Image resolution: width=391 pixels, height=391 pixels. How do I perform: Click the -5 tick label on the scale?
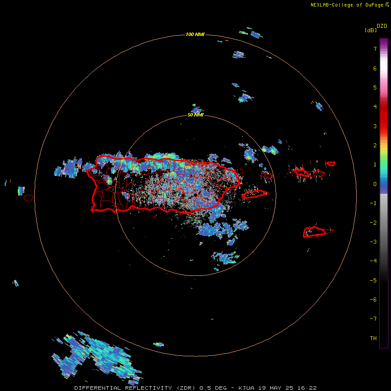(373, 281)
